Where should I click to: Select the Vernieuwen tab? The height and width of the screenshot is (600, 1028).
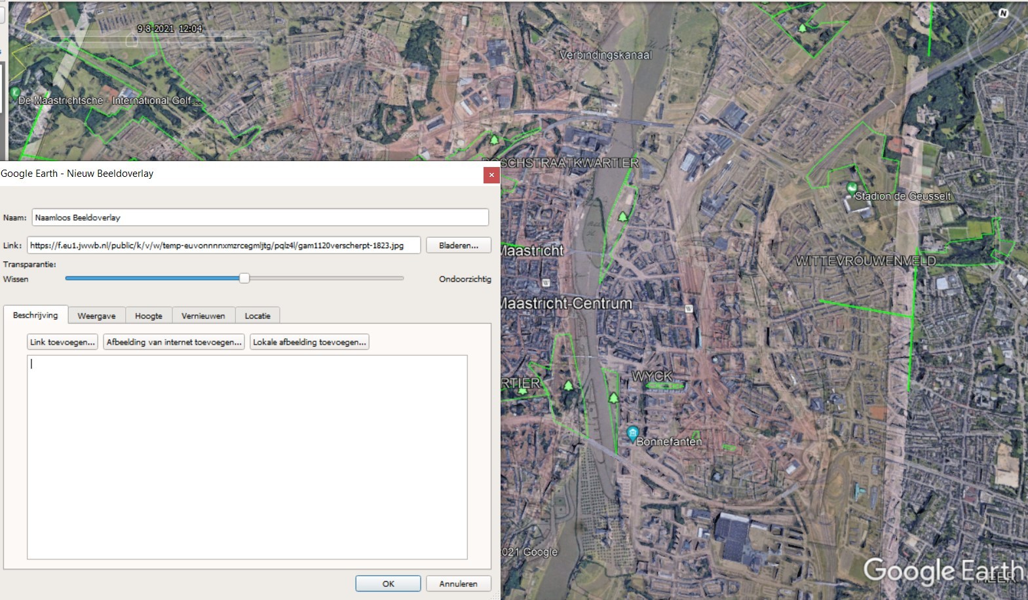pyautogui.click(x=203, y=316)
